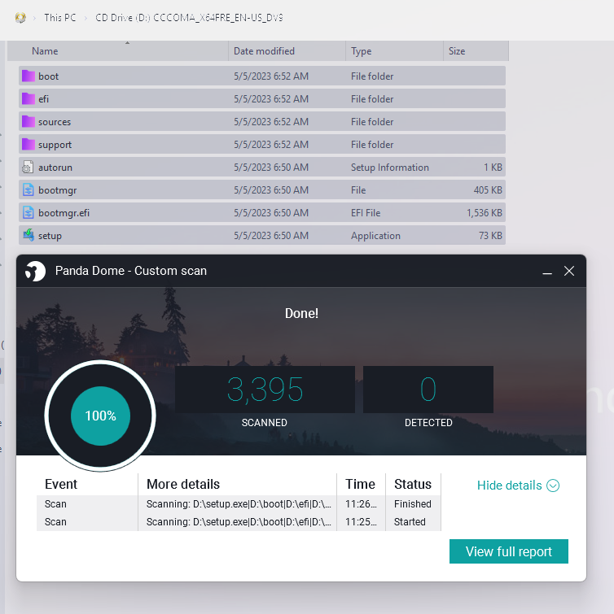
Task: Click the Done! status text
Action: pos(301,313)
